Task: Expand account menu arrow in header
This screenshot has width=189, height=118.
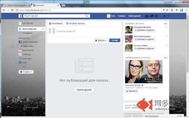Action: pos(168,16)
